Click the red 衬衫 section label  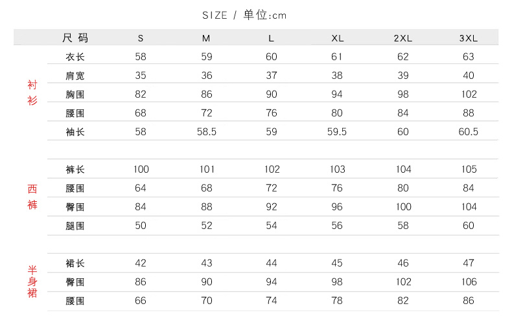pyautogui.click(x=32, y=93)
